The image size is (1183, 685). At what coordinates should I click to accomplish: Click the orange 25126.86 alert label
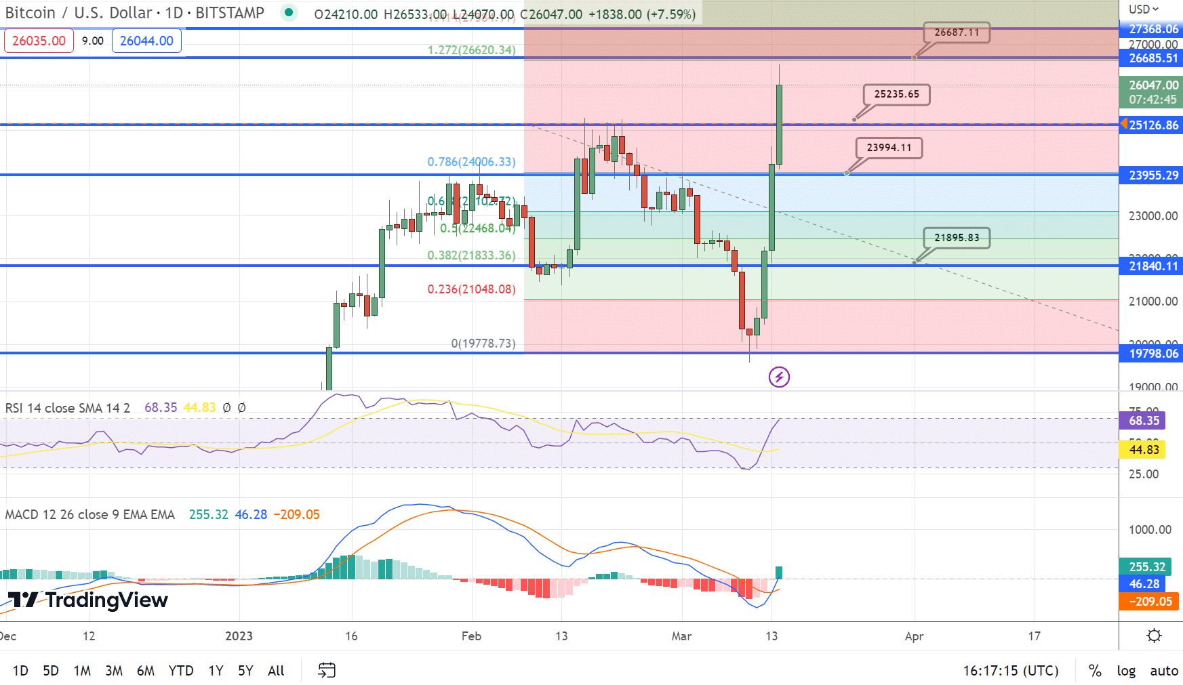point(1152,125)
